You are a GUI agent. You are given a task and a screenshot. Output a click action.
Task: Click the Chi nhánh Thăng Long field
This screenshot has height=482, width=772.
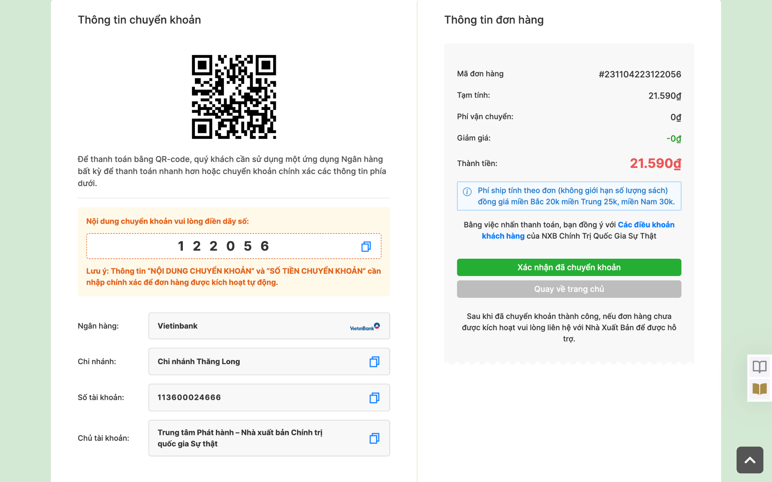pyautogui.click(x=269, y=361)
